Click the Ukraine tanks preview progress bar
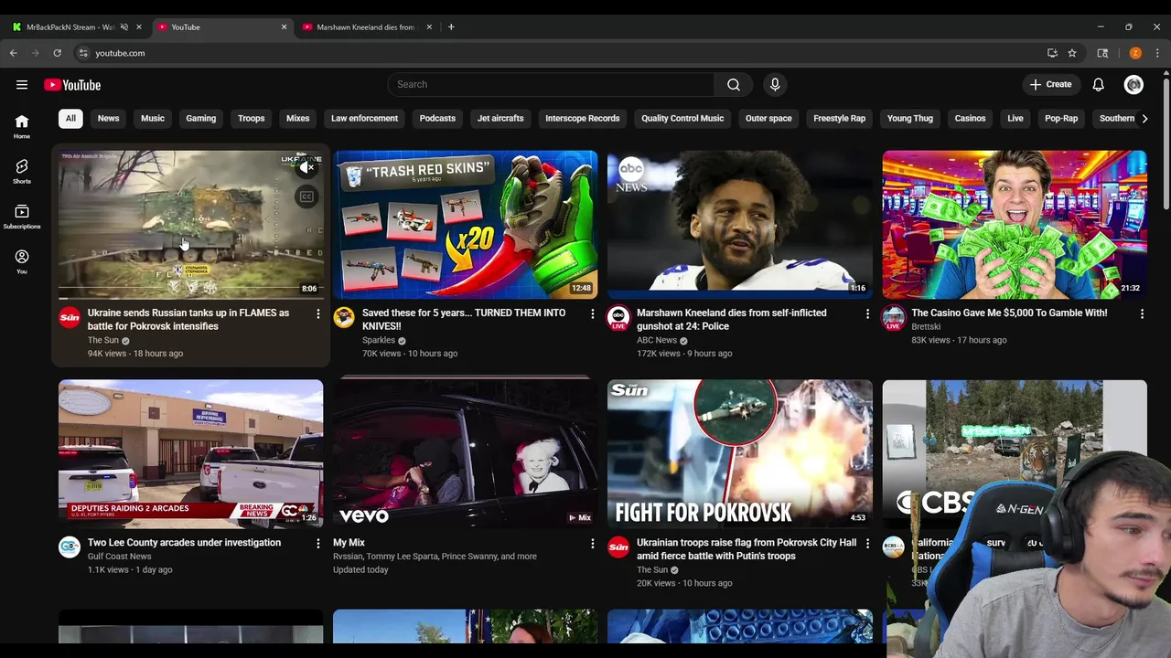This screenshot has height=658, width=1171. (x=190, y=298)
